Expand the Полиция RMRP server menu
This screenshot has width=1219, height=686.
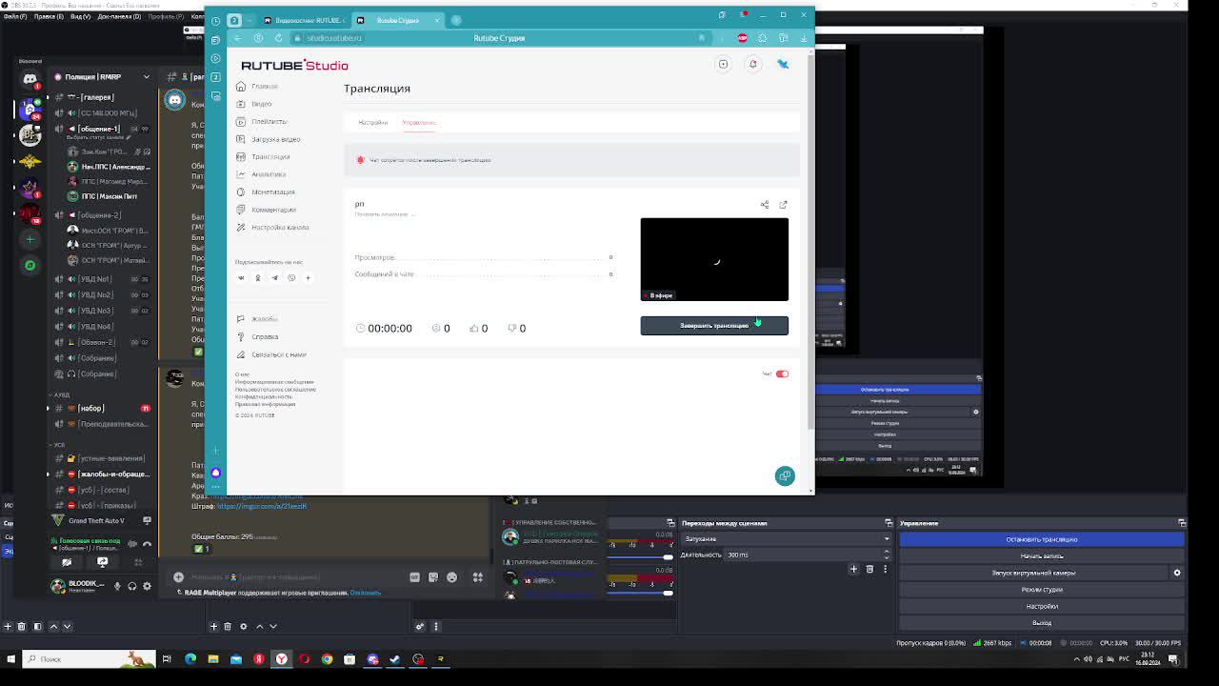pos(147,76)
